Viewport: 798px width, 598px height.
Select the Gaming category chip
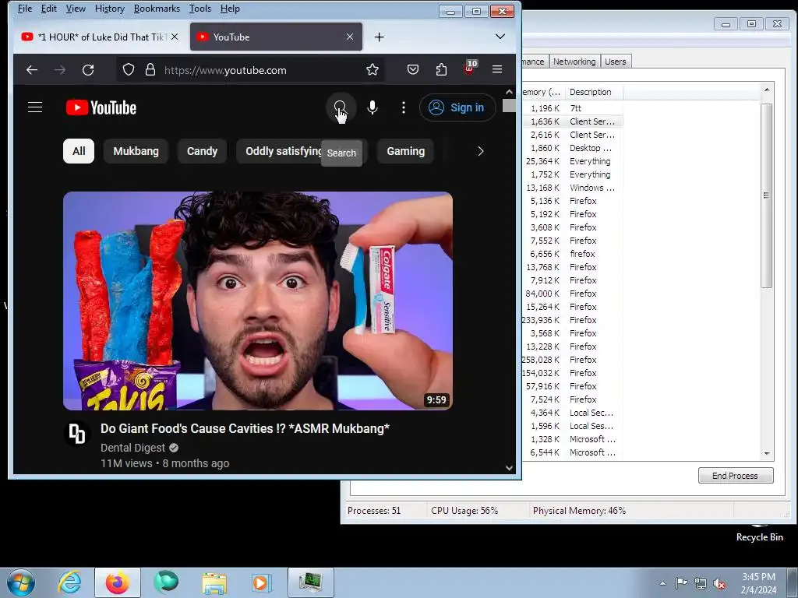pos(405,151)
